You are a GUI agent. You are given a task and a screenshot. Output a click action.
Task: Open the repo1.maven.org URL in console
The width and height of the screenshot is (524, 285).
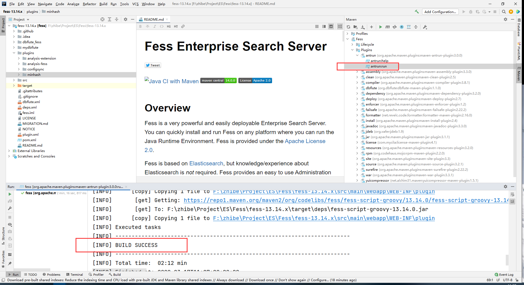(346, 200)
